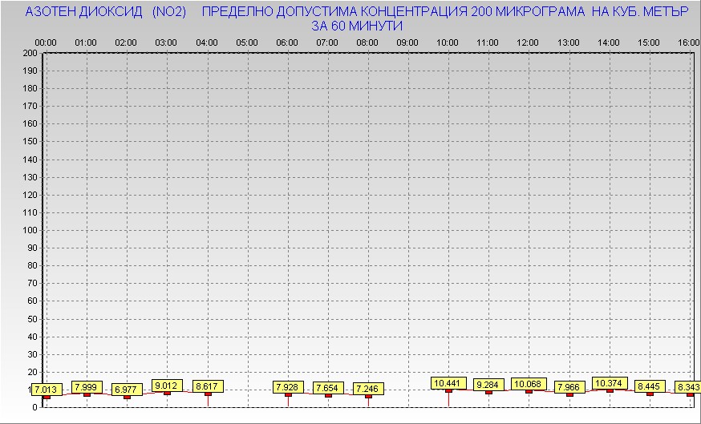This screenshot has height=424, width=701.
Task: Click the 10.441 data label
Action: 448,383
